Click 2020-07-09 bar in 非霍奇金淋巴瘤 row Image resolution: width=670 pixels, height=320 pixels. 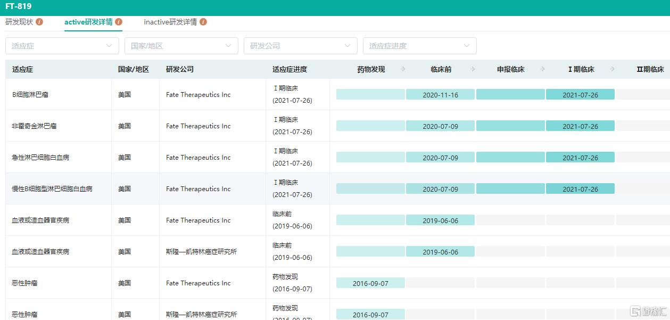click(x=440, y=126)
